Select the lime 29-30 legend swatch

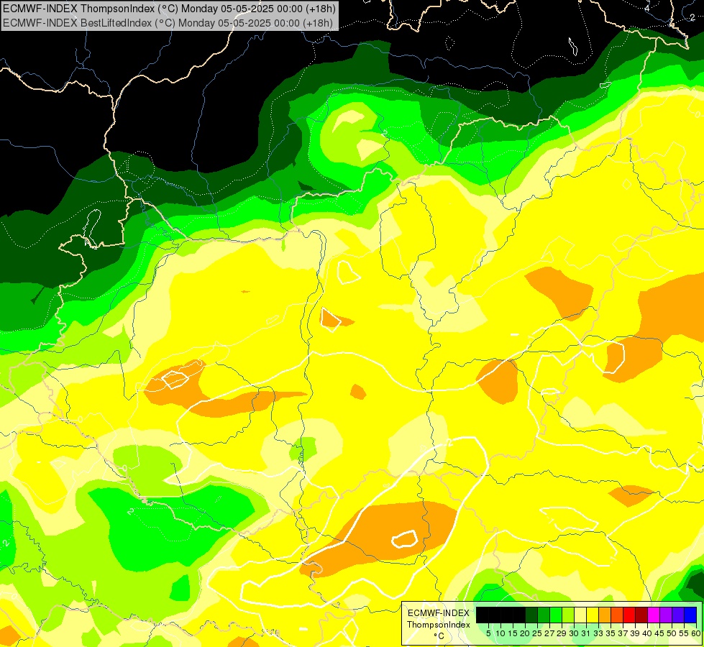click(x=568, y=615)
